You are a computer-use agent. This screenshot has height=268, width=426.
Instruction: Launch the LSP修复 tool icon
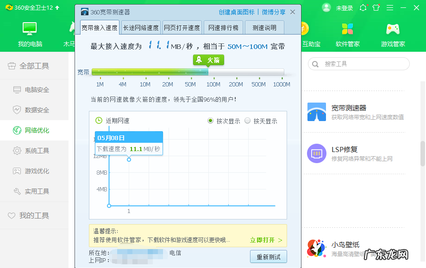coord(316,152)
